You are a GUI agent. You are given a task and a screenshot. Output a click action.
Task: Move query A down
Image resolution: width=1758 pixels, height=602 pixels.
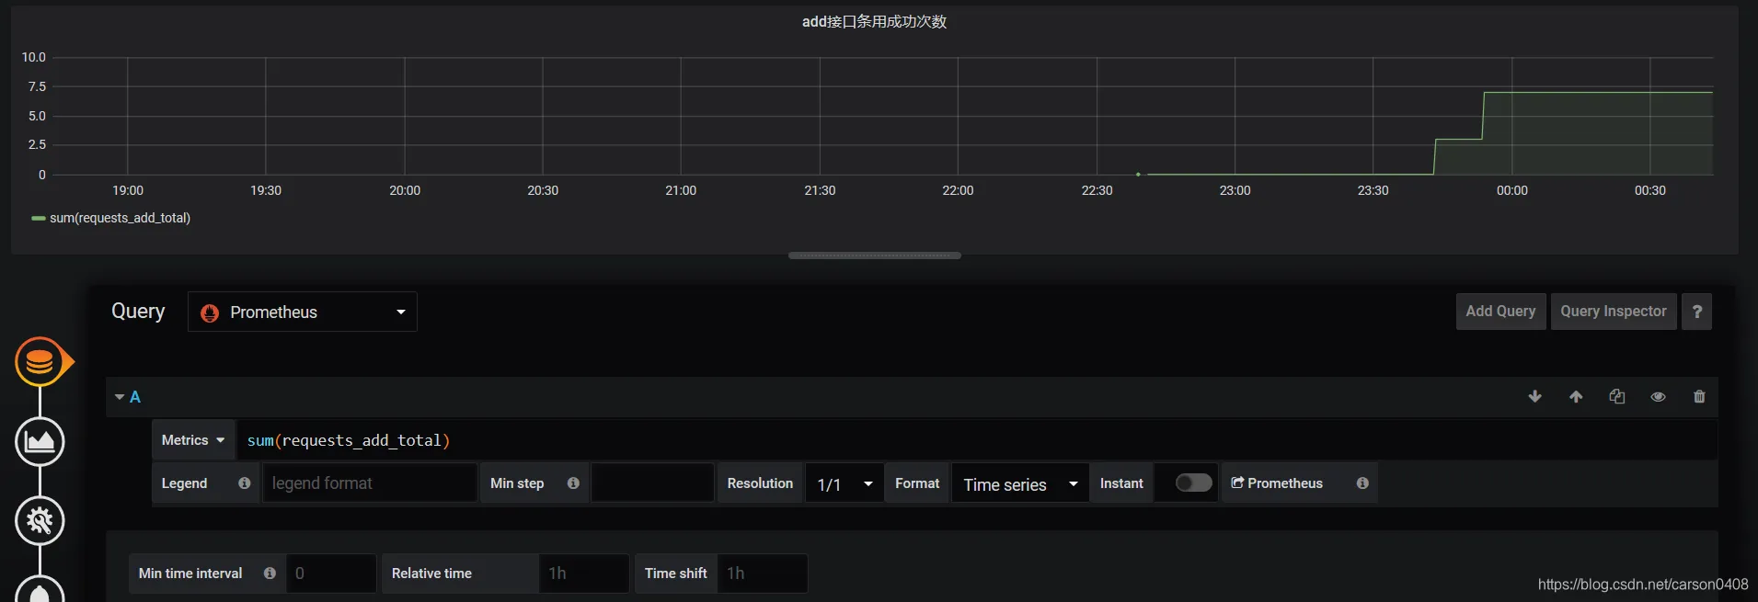(x=1534, y=397)
